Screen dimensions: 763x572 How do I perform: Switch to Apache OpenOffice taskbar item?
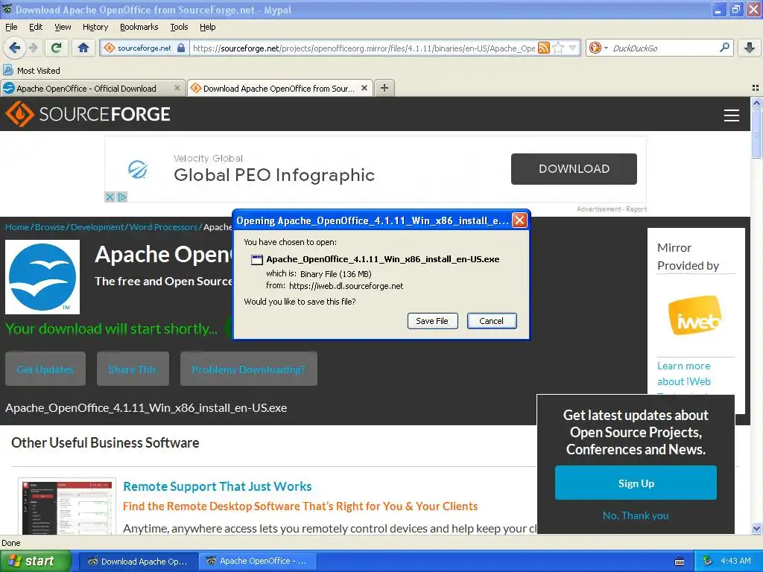[x=258, y=562]
